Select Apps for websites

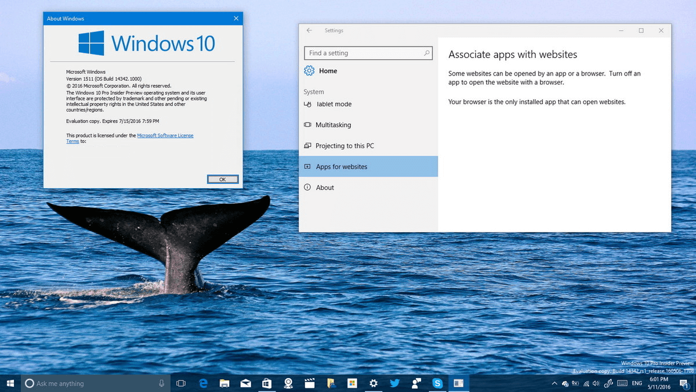click(x=368, y=167)
